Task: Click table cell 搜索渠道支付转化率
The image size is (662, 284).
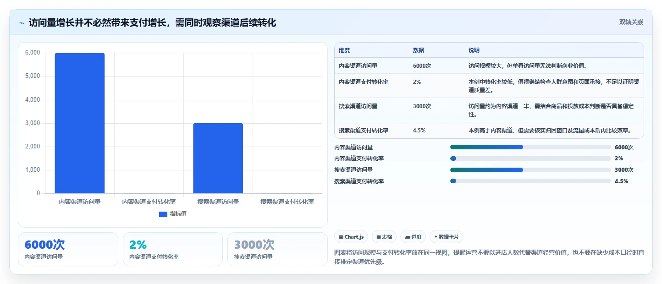Action: 364,131
